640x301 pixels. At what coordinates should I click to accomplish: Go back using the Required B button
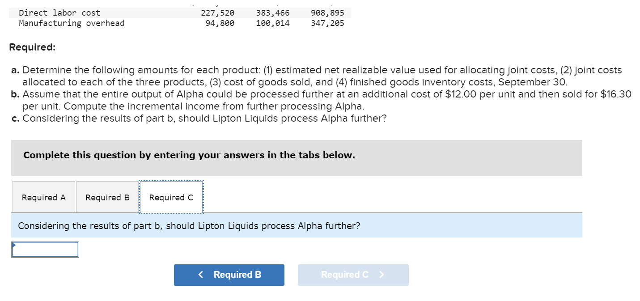pyautogui.click(x=229, y=275)
